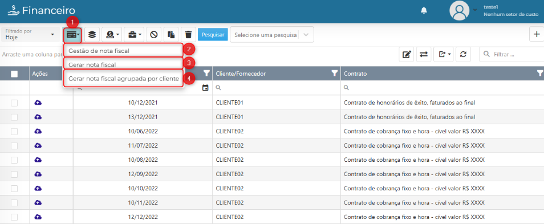Check the 10/06/2022 row checkbox

point(14,132)
